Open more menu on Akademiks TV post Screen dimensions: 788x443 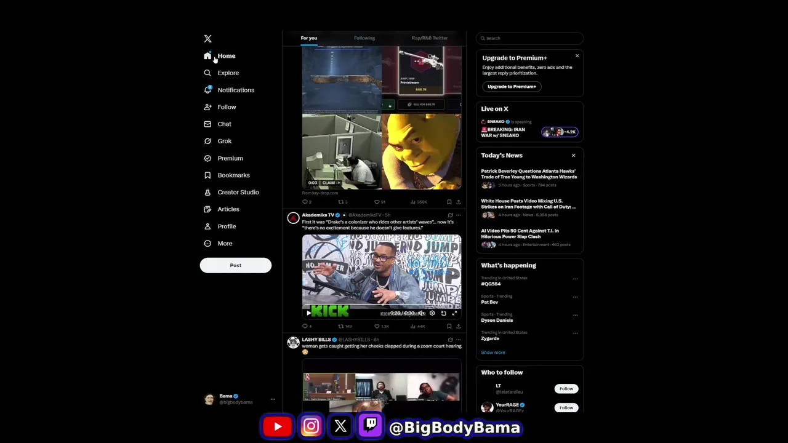coord(458,215)
